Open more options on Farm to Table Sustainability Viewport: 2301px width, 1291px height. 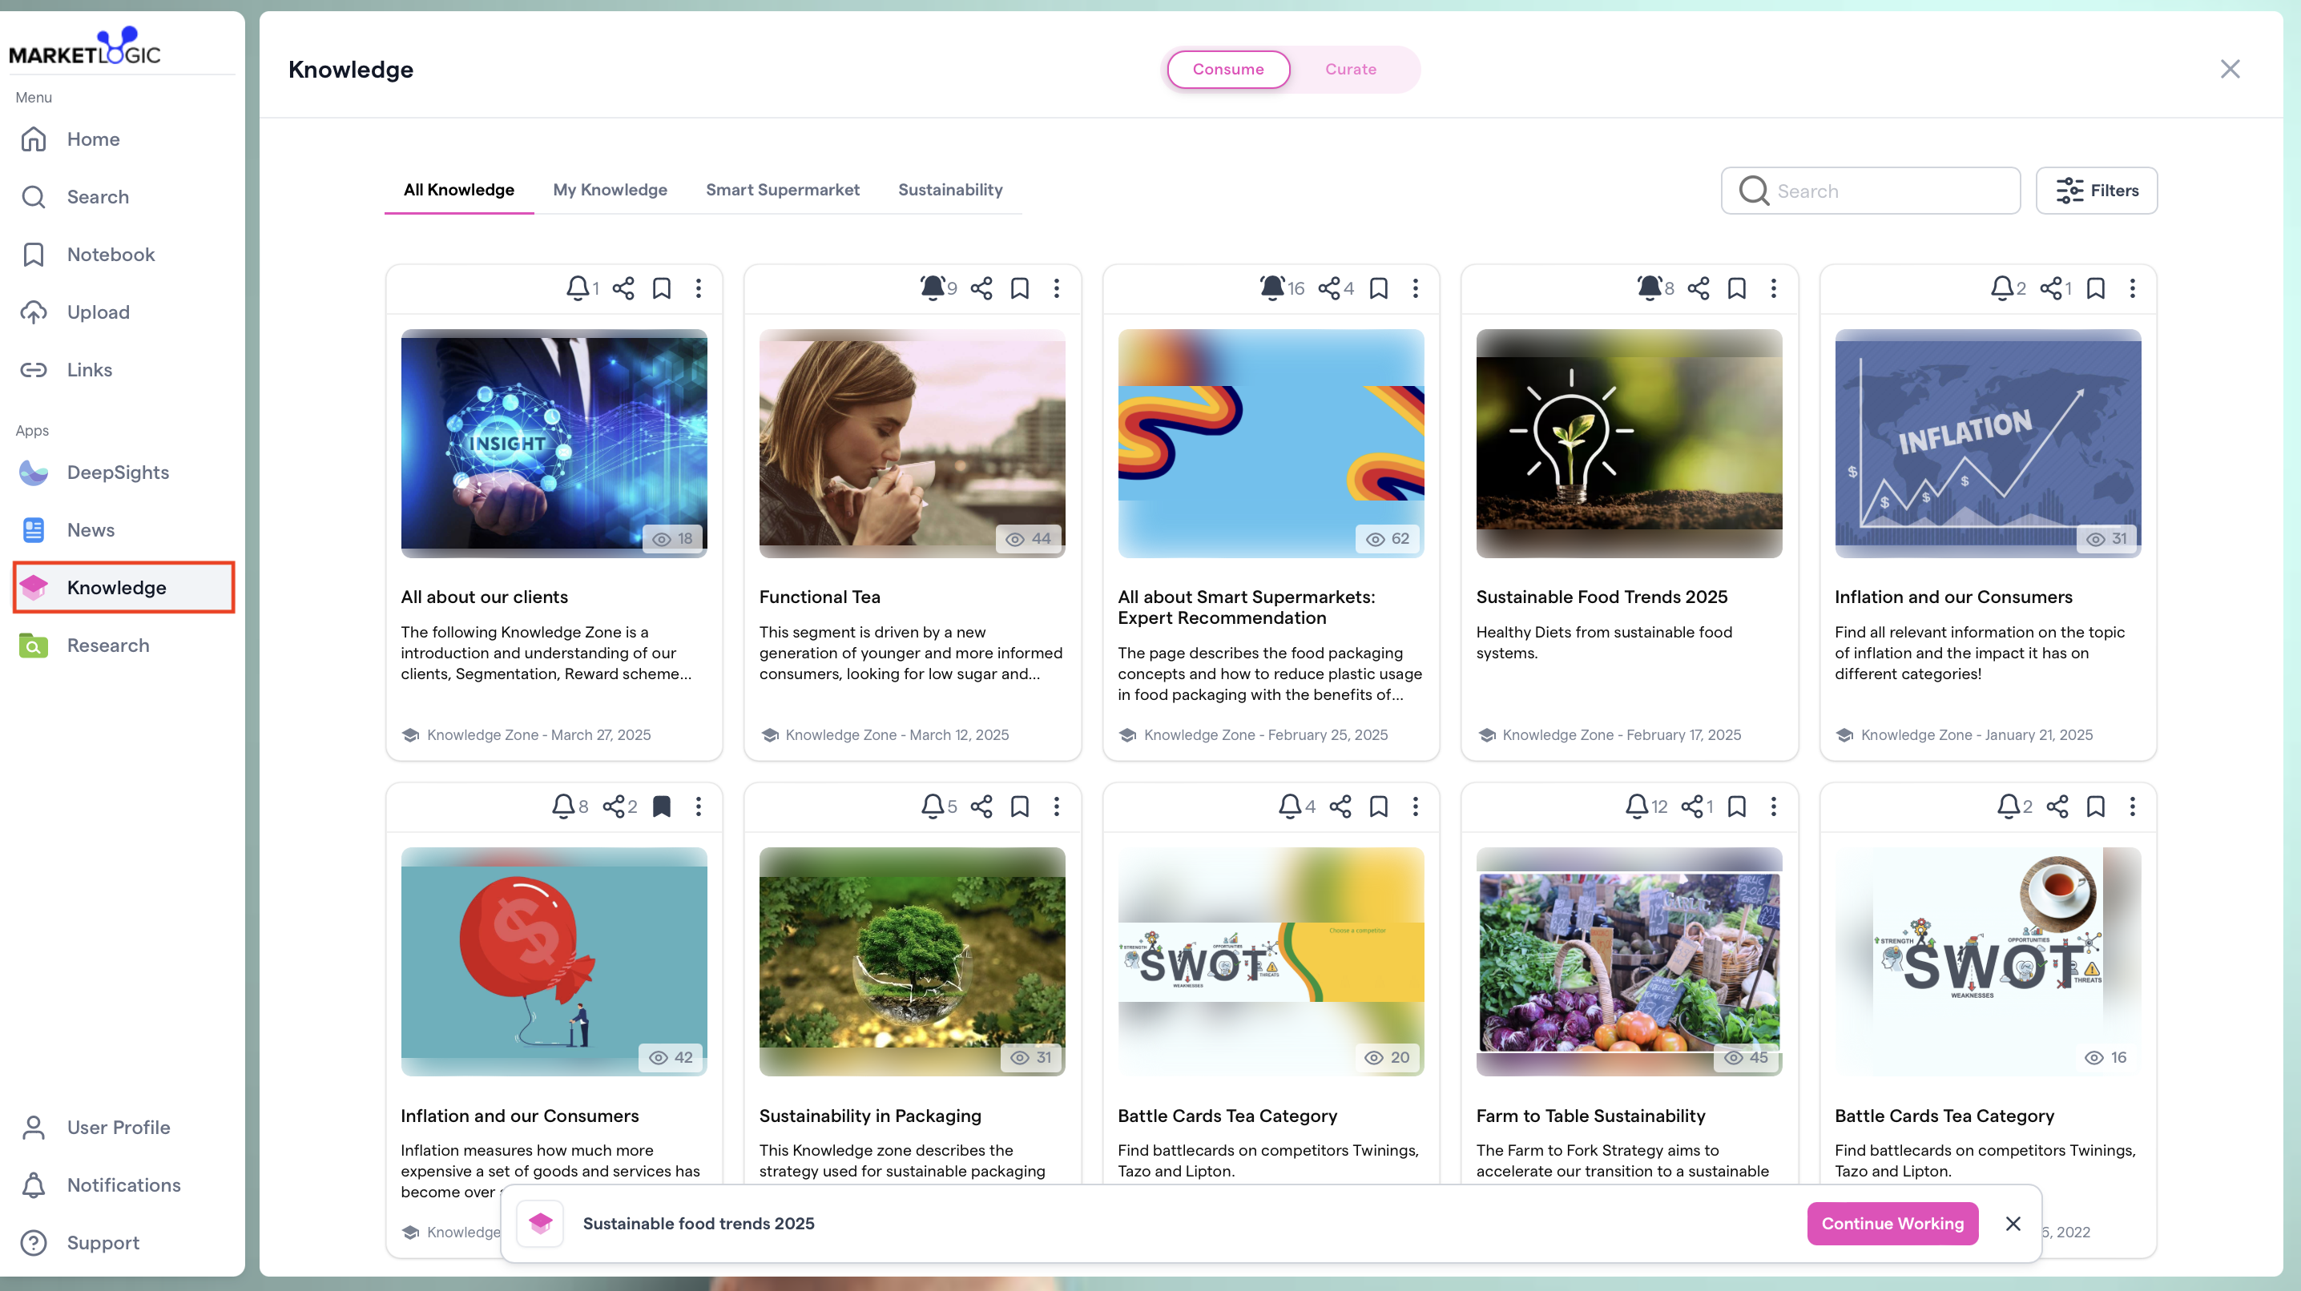tap(1773, 806)
